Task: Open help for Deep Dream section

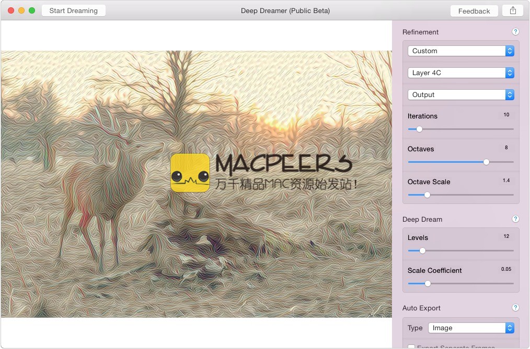Action: point(515,219)
